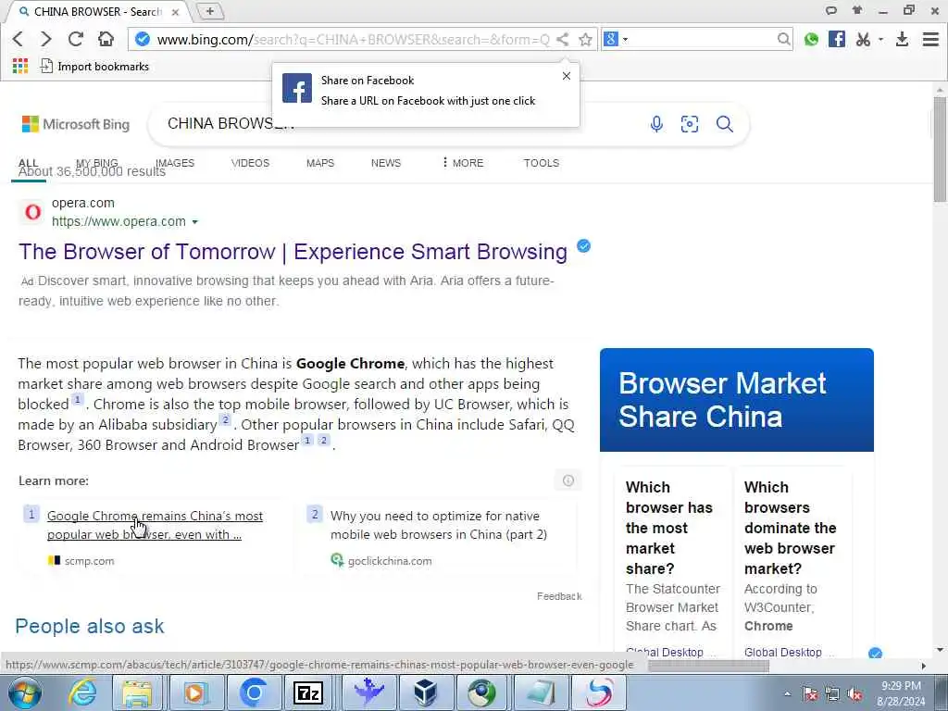Open the media player taskbar icon
The image size is (948, 711).
(x=194, y=692)
